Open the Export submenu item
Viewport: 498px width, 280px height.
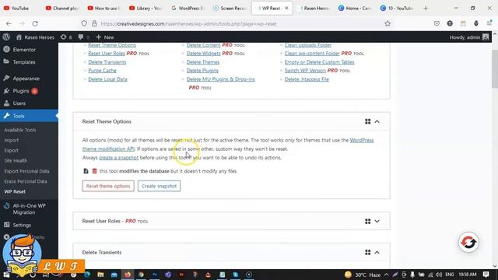click(x=12, y=150)
